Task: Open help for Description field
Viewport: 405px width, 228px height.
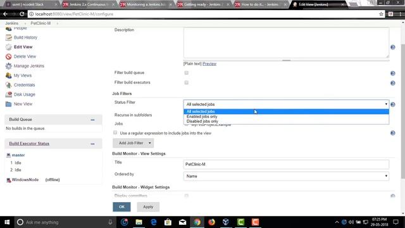Action: click(392, 47)
